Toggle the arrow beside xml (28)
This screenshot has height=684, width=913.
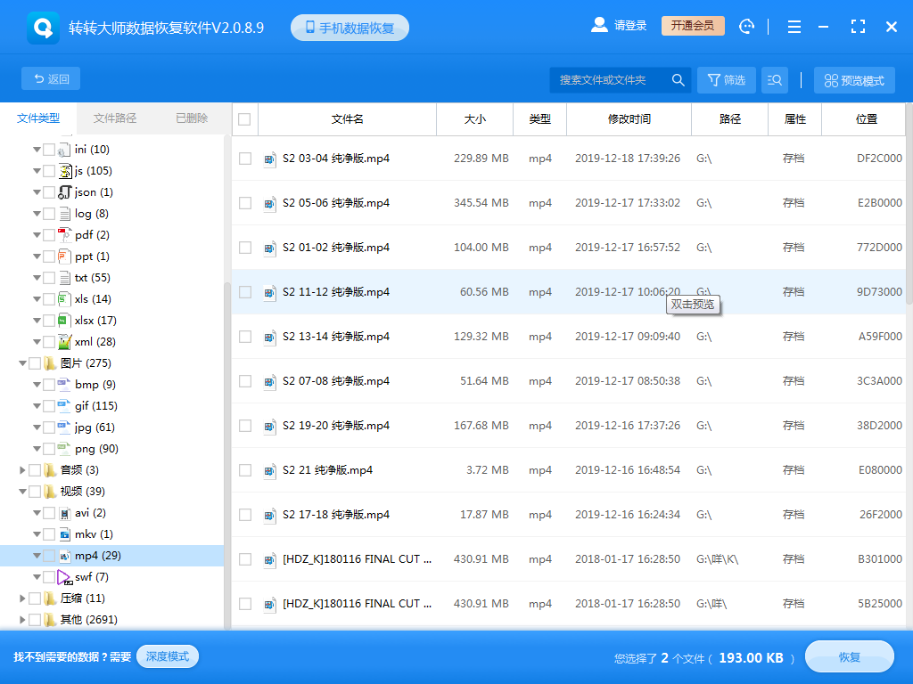click(x=37, y=342)
